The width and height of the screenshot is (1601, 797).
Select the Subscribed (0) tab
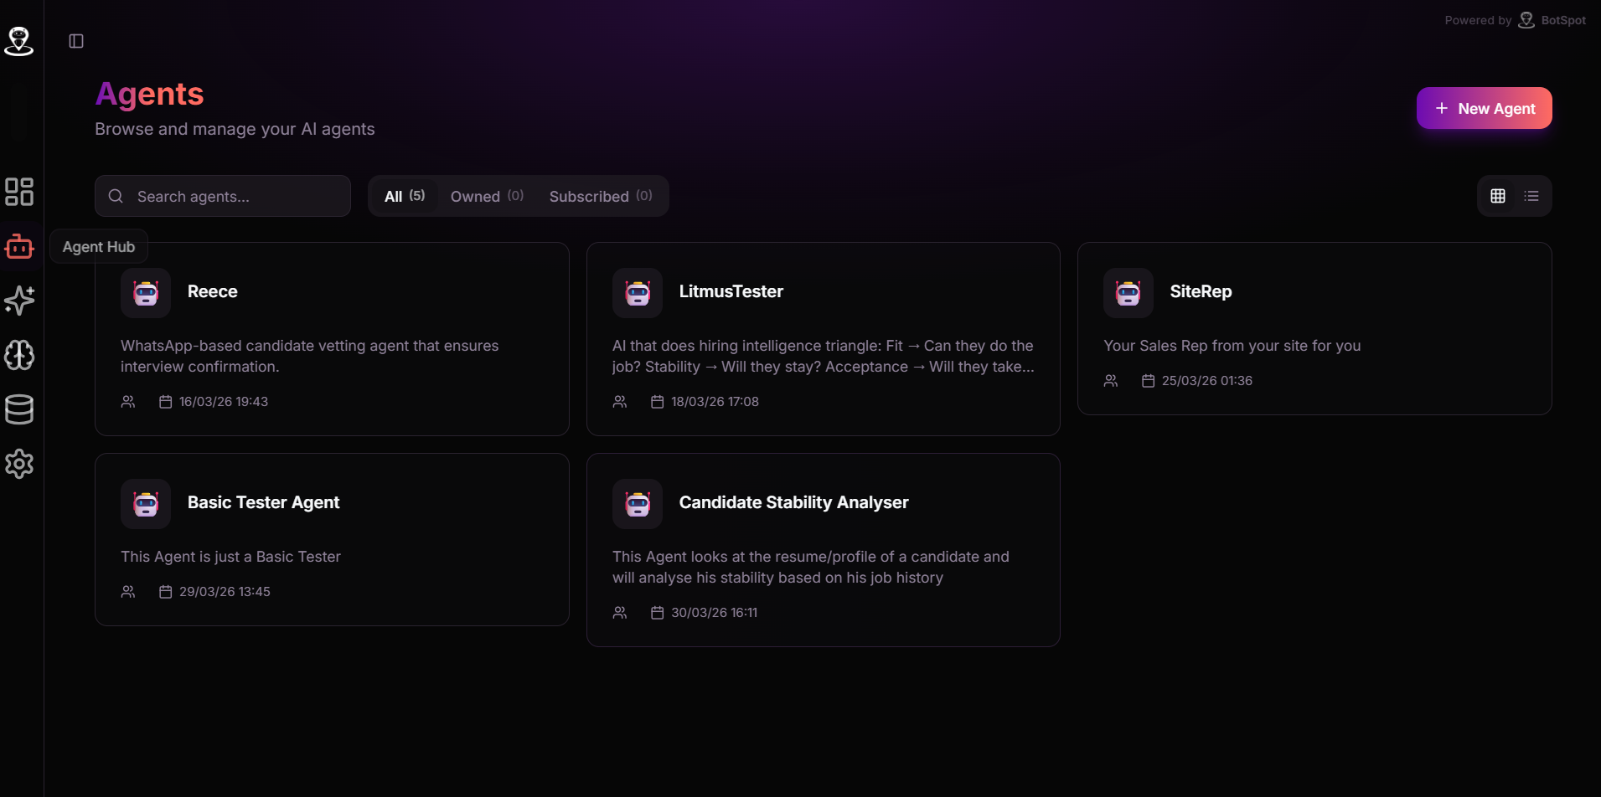(601, 196)
